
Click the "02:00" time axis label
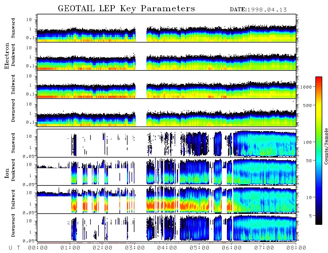click(103, 248)
